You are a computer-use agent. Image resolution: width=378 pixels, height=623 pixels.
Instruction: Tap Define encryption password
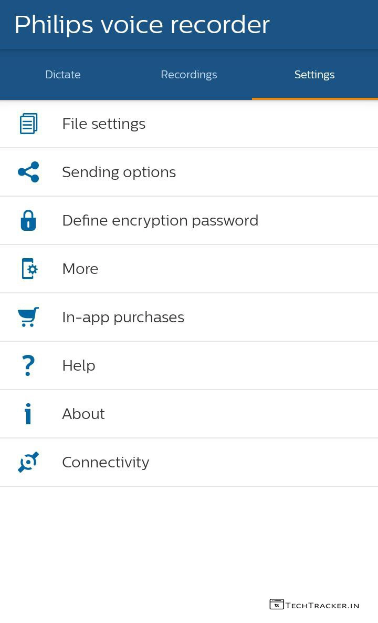(x=160, y=220)
